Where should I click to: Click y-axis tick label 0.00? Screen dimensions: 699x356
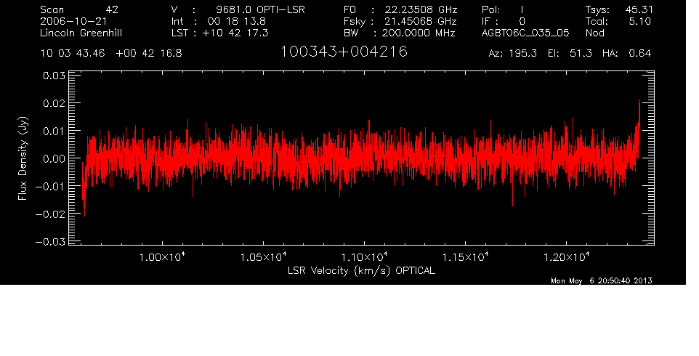click(54, 158)
